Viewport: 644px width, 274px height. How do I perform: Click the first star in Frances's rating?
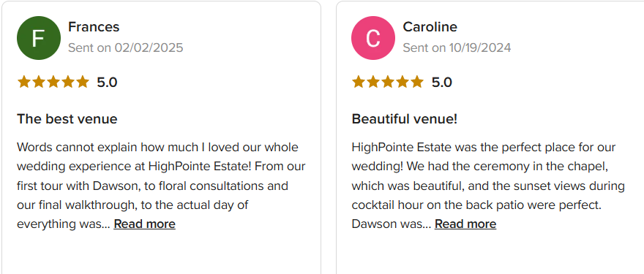pyautogui.click(x=24, y=82)
